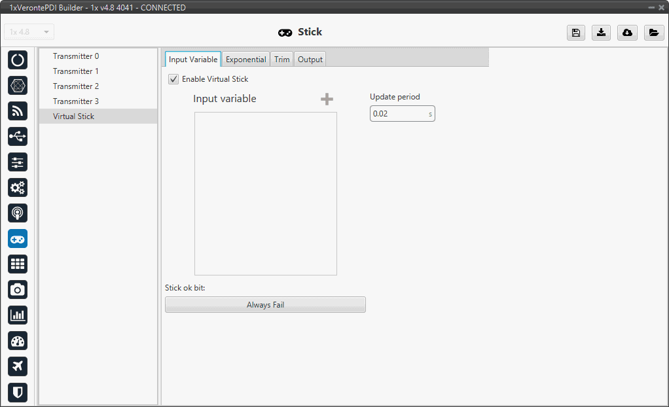The image size is (669, 407).
Task: Click the Always Fail button
Action: tap(265, 305)
